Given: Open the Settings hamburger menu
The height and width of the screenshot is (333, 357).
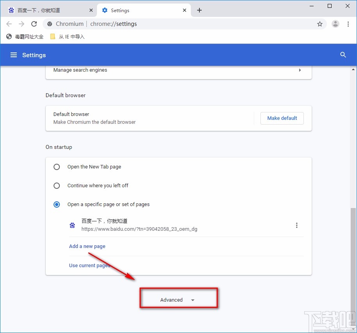Looking at the screenshot, I should coord(14,55).
